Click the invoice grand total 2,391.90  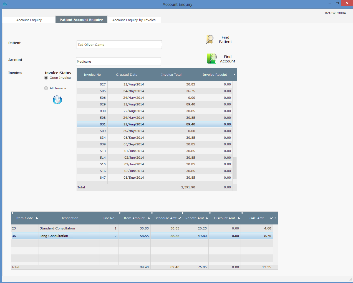coord(188,187)
